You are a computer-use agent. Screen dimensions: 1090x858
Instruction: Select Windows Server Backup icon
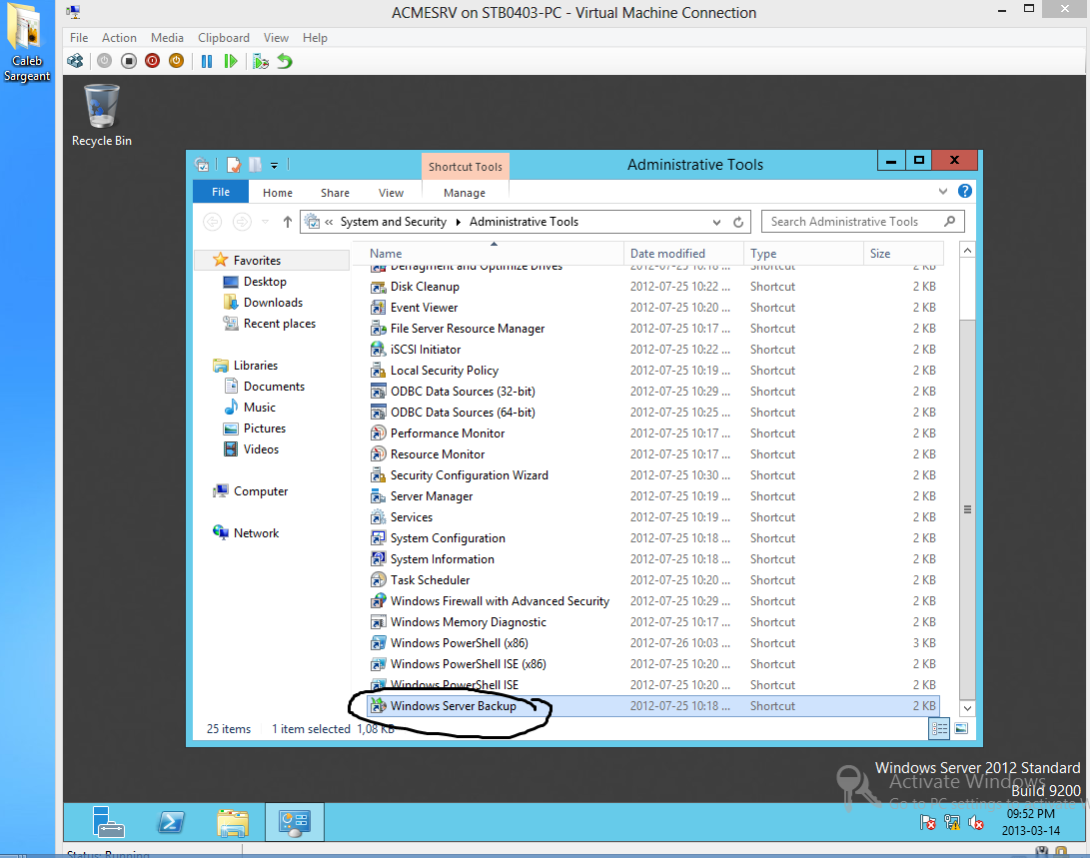378,706
